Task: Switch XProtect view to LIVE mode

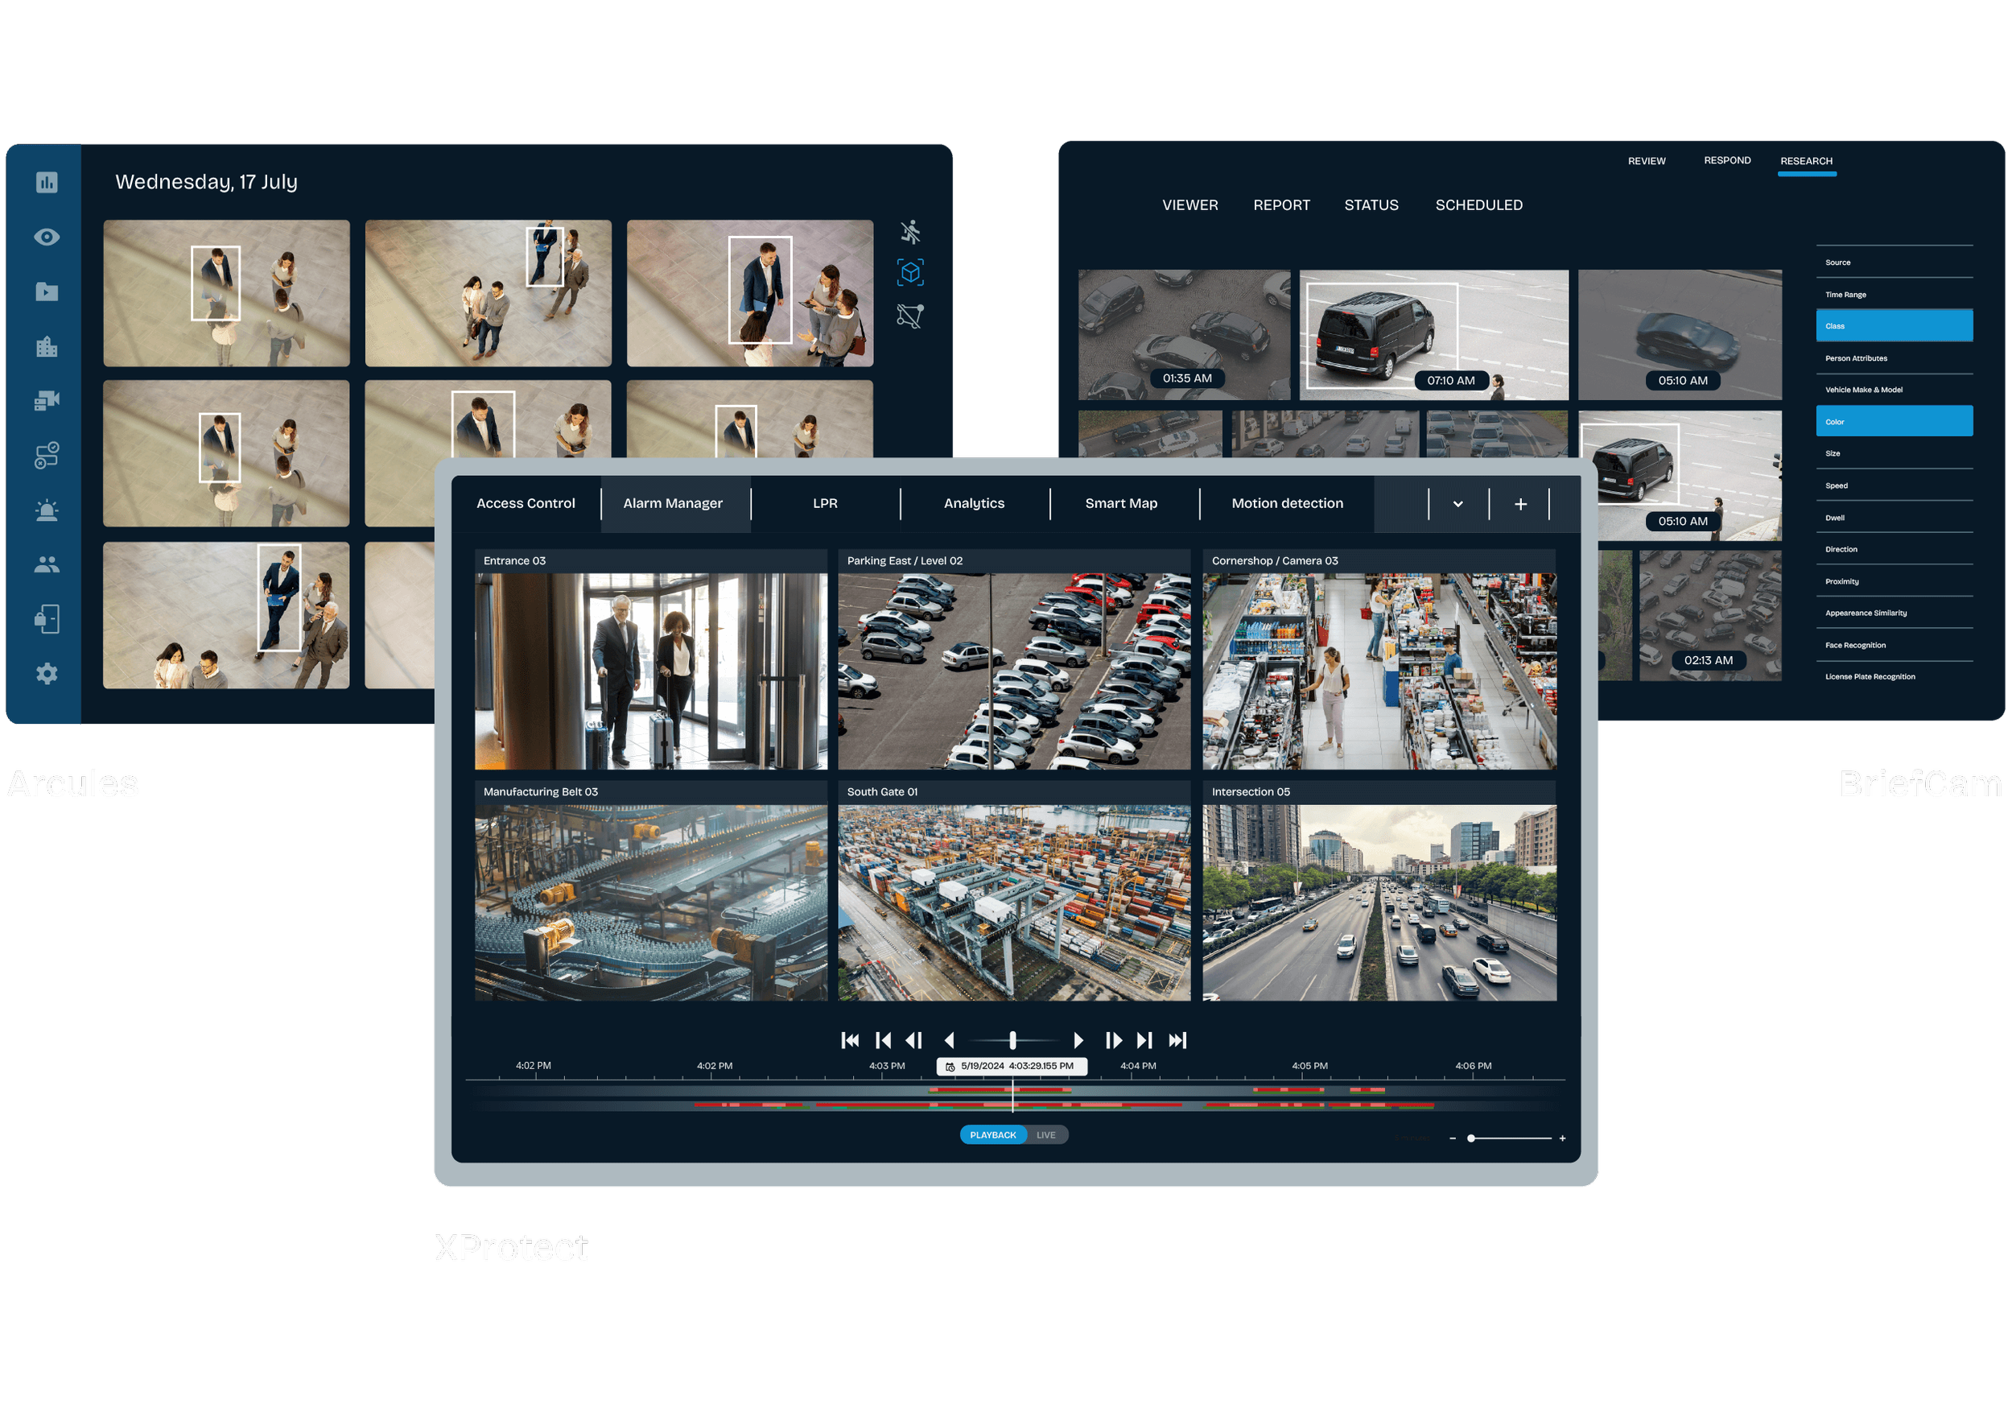Action: (x=1046, y=1134)
